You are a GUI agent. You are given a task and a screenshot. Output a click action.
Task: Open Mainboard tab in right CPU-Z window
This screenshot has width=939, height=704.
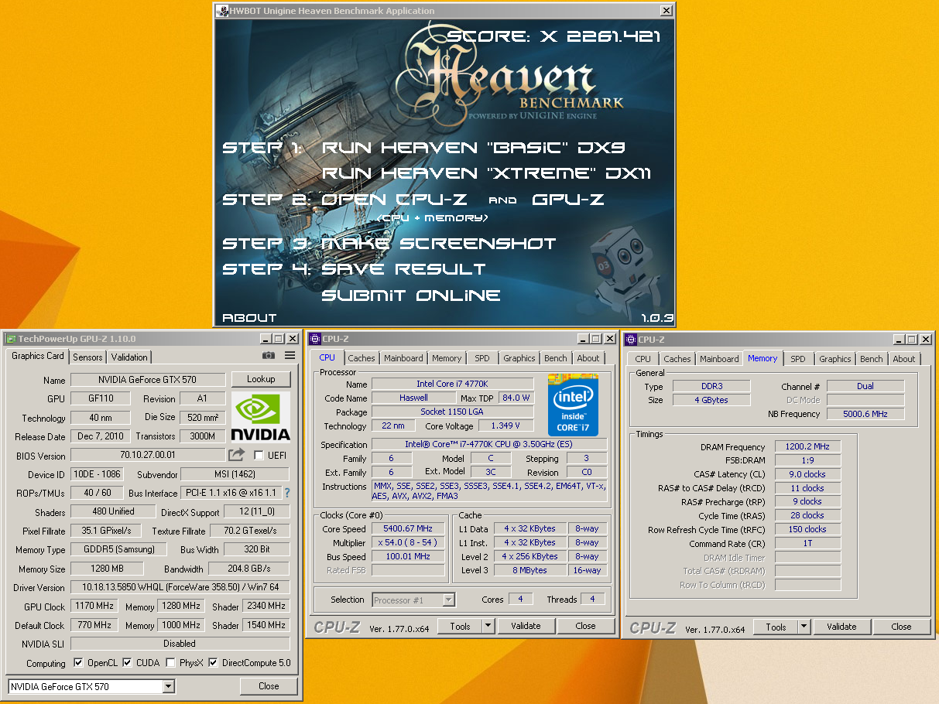[x=719, y=359]
